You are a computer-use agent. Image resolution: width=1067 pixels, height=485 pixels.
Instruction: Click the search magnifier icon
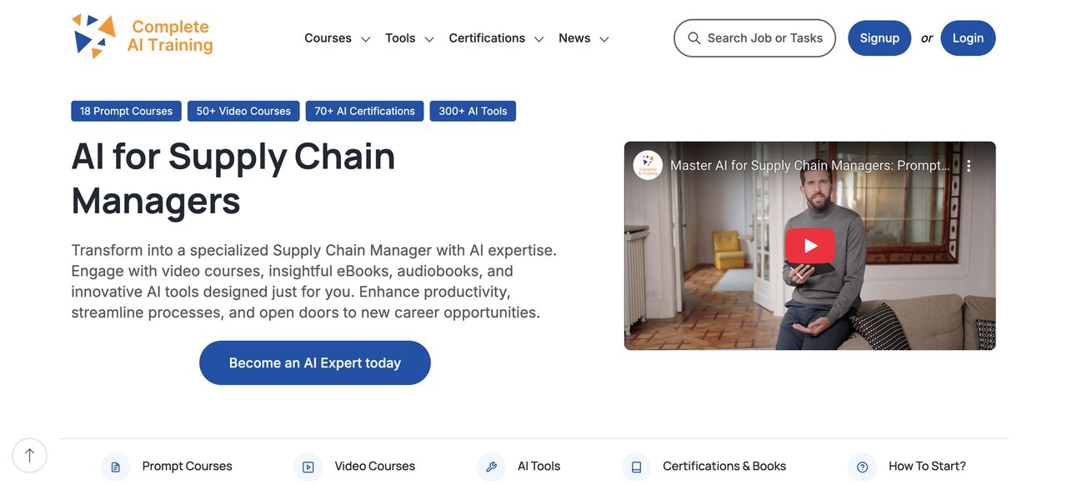[x=694, y=38]
